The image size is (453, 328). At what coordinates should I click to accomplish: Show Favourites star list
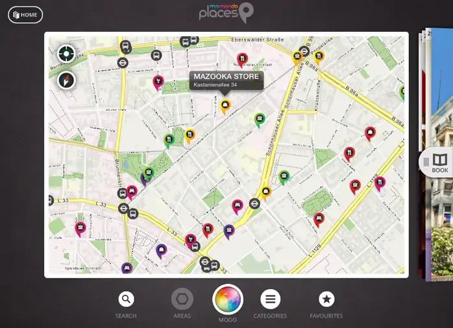326,299
